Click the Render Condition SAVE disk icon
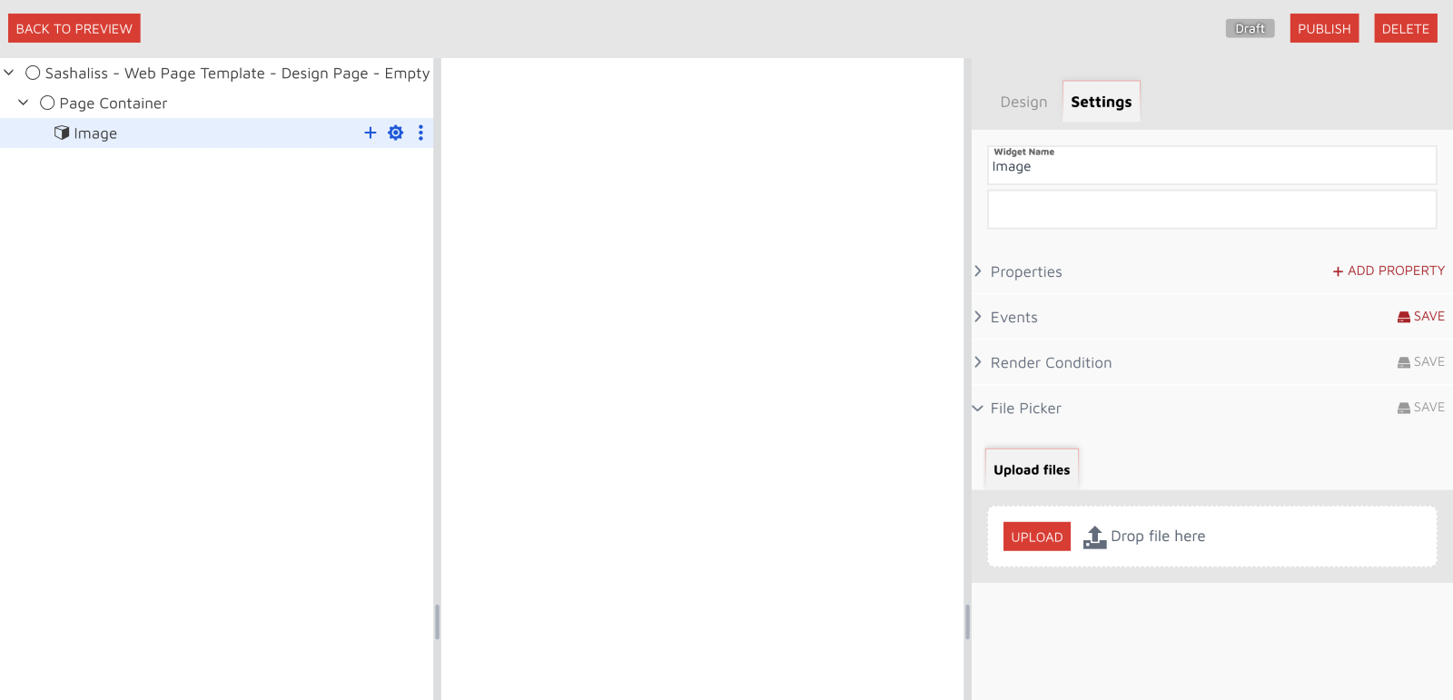1453x700 pixels. 1404,362
